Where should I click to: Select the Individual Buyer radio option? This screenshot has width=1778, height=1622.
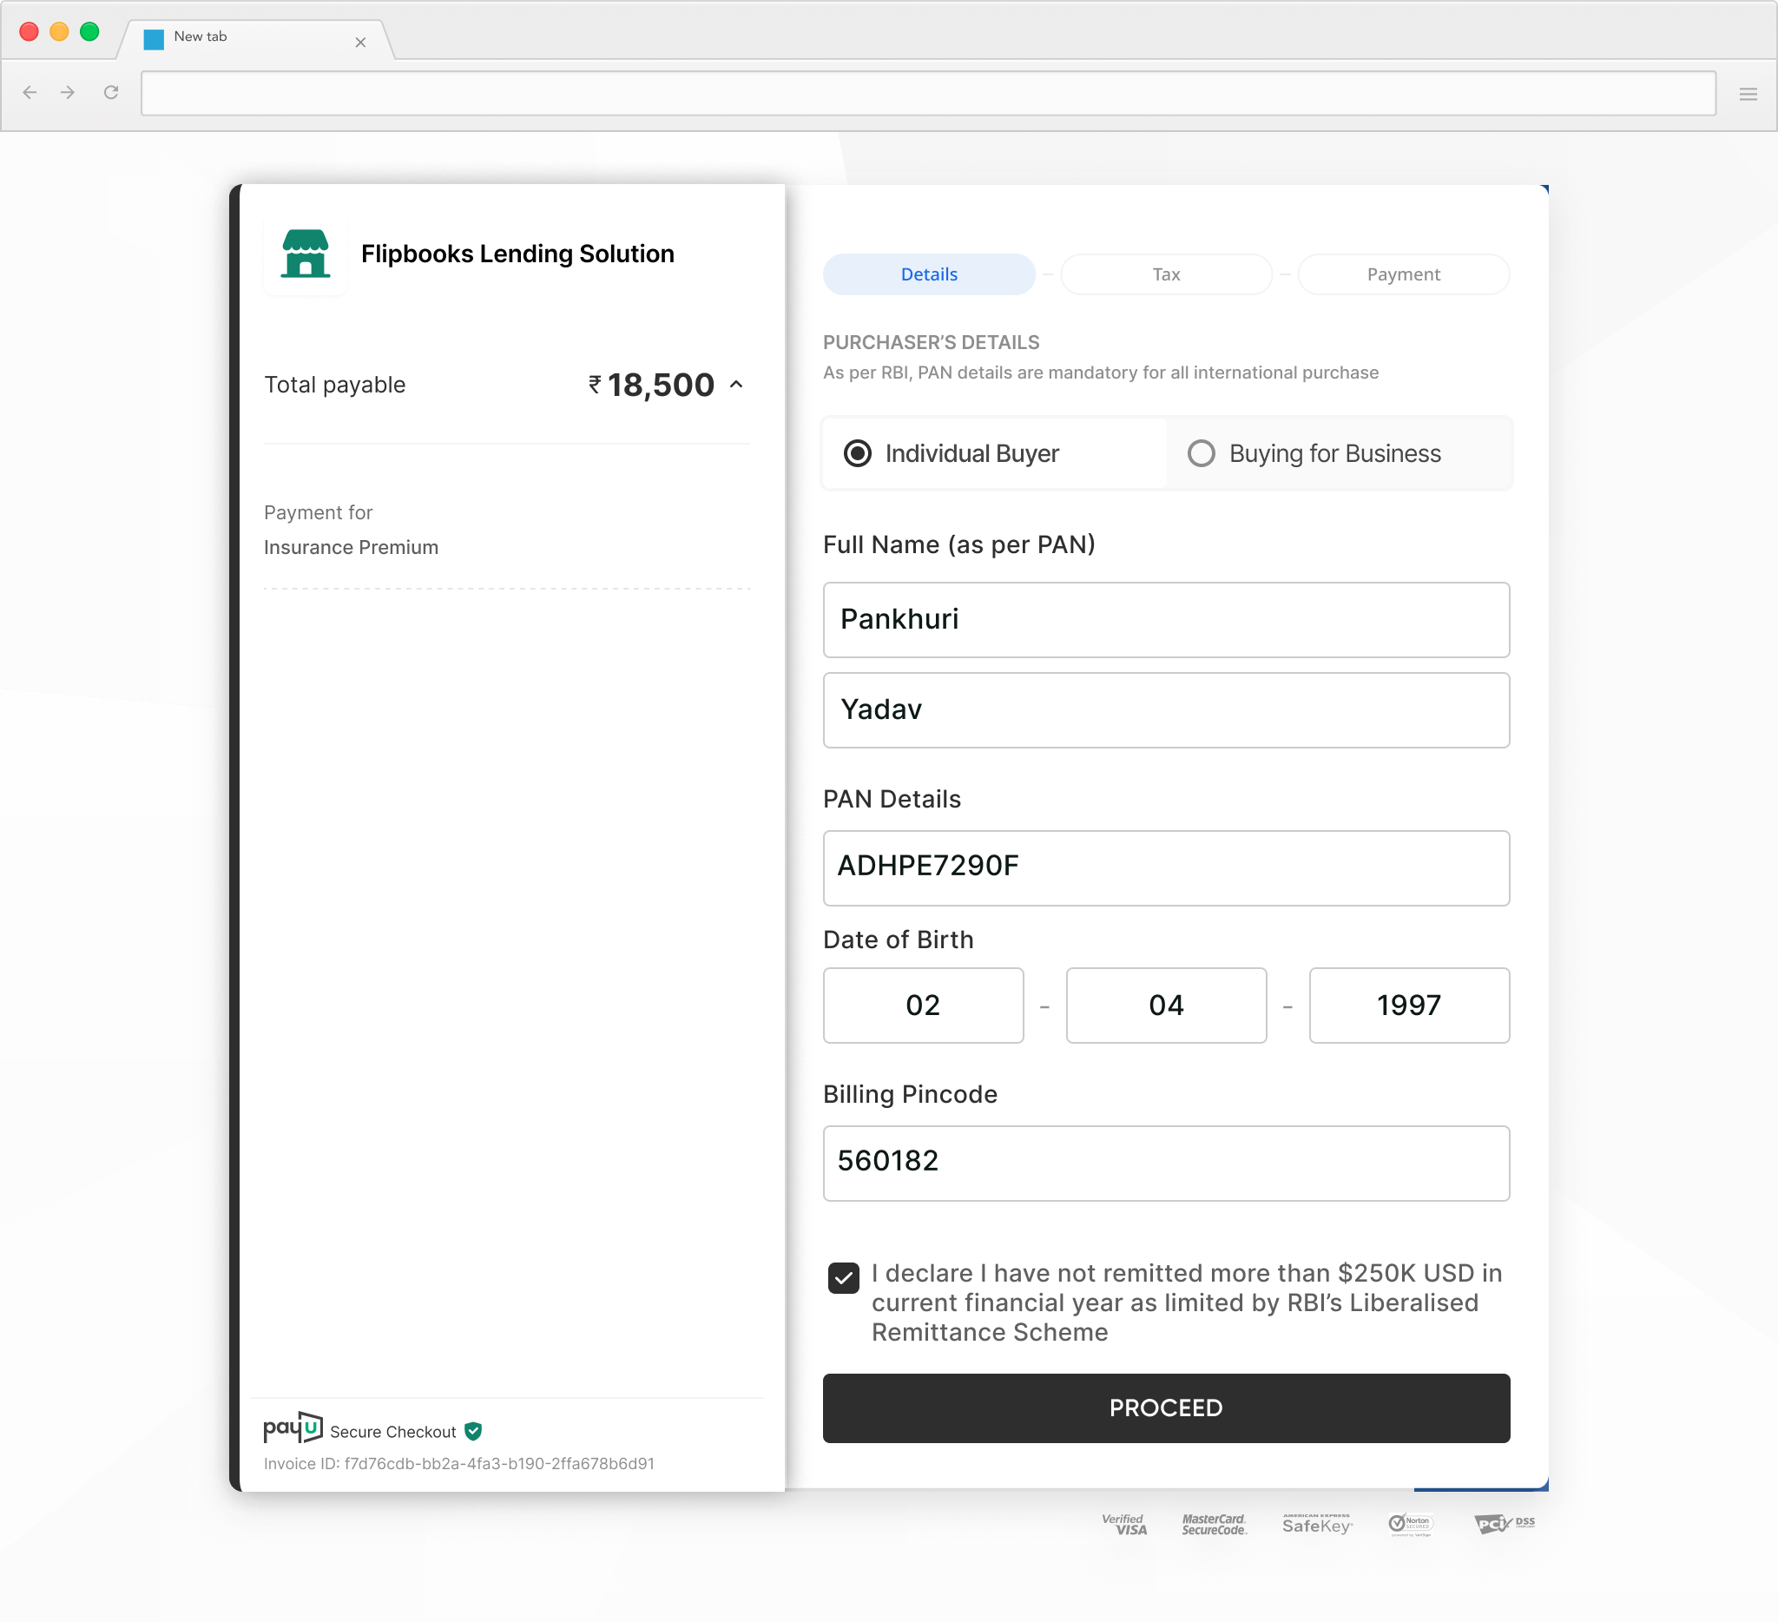tap(857, 453)
